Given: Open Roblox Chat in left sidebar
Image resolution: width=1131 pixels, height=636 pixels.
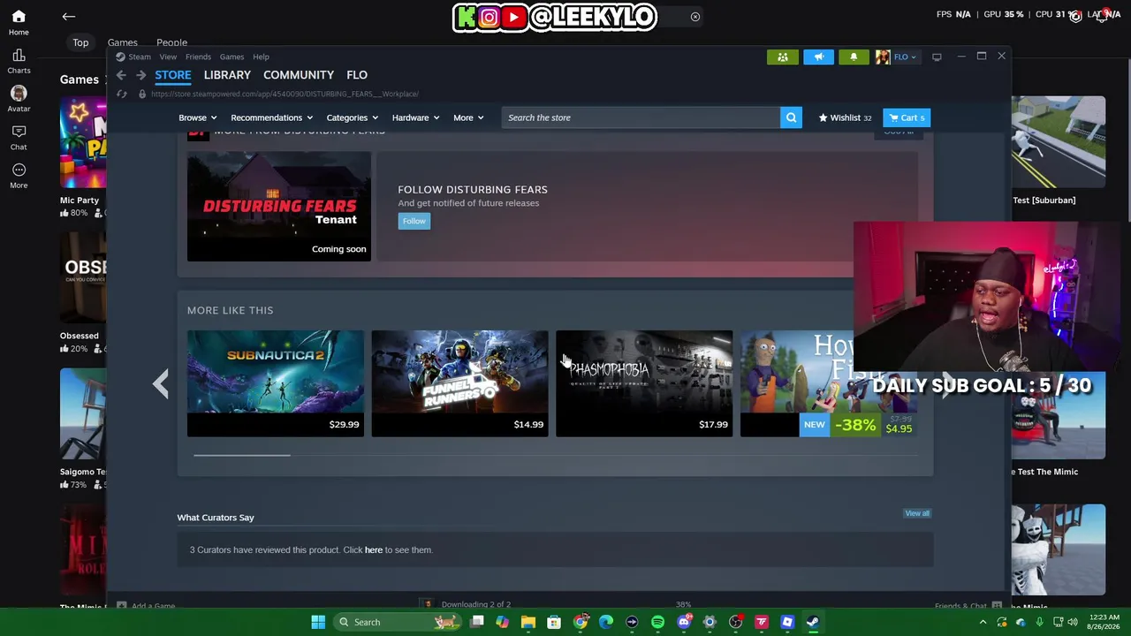Looking at the screenshot, I should (x=19, y=137).
